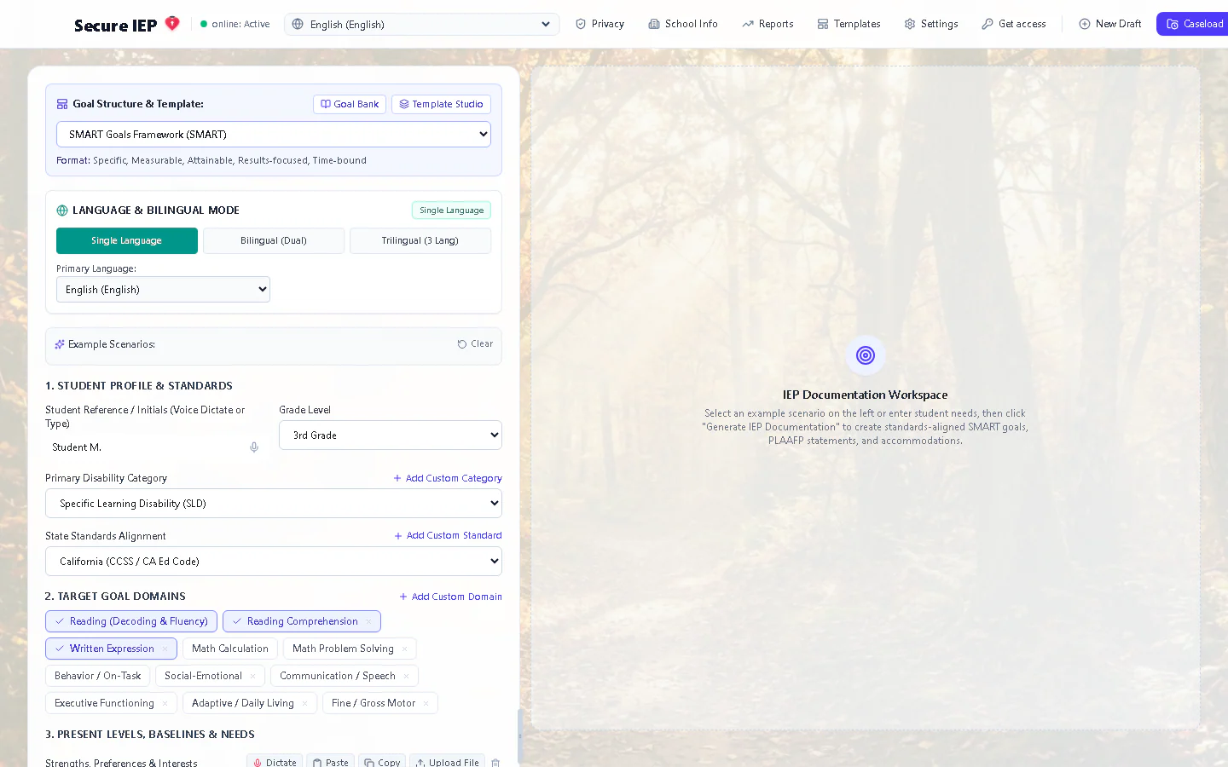
Task: Click the sparkle icon beside Example Scenarios
Action: (x=60, y=344)
